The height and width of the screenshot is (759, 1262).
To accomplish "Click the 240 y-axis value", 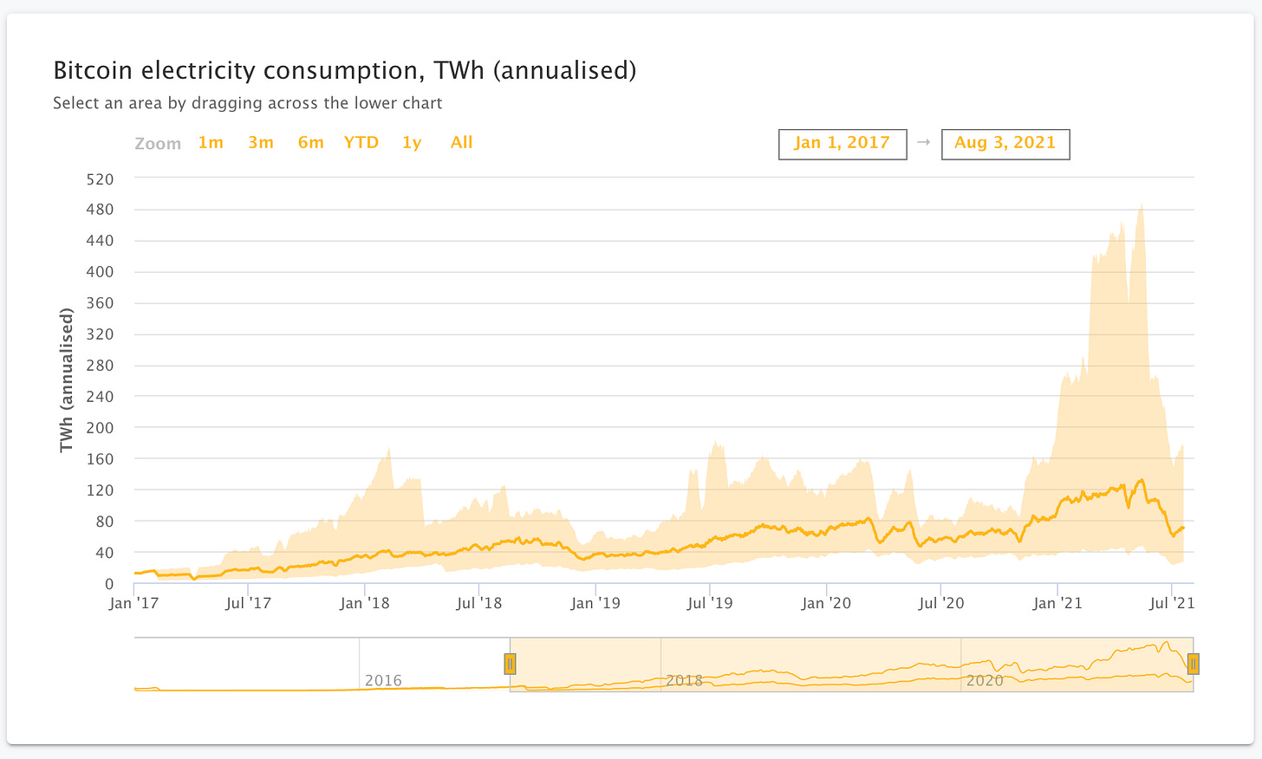I will (100, 397).
